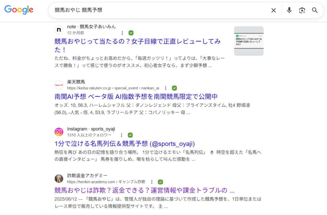This screenshot has height=215, width=327.
Task: Open search by image camera icon
Action: 302,10
